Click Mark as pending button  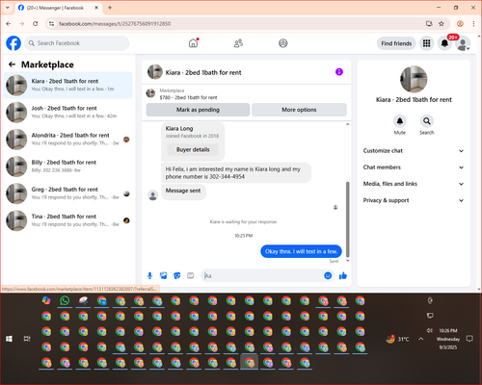(198, 110)
